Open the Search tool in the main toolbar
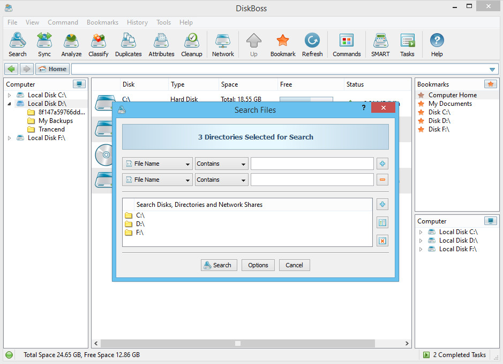 (x=18, y=45)
